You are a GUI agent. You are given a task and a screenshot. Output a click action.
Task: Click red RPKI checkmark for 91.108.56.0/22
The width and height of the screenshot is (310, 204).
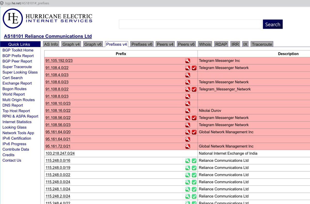(194, 118)
